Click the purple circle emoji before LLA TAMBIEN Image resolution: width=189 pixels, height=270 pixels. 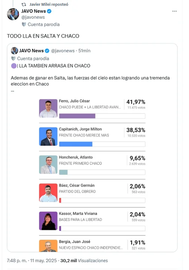(14, 66)
